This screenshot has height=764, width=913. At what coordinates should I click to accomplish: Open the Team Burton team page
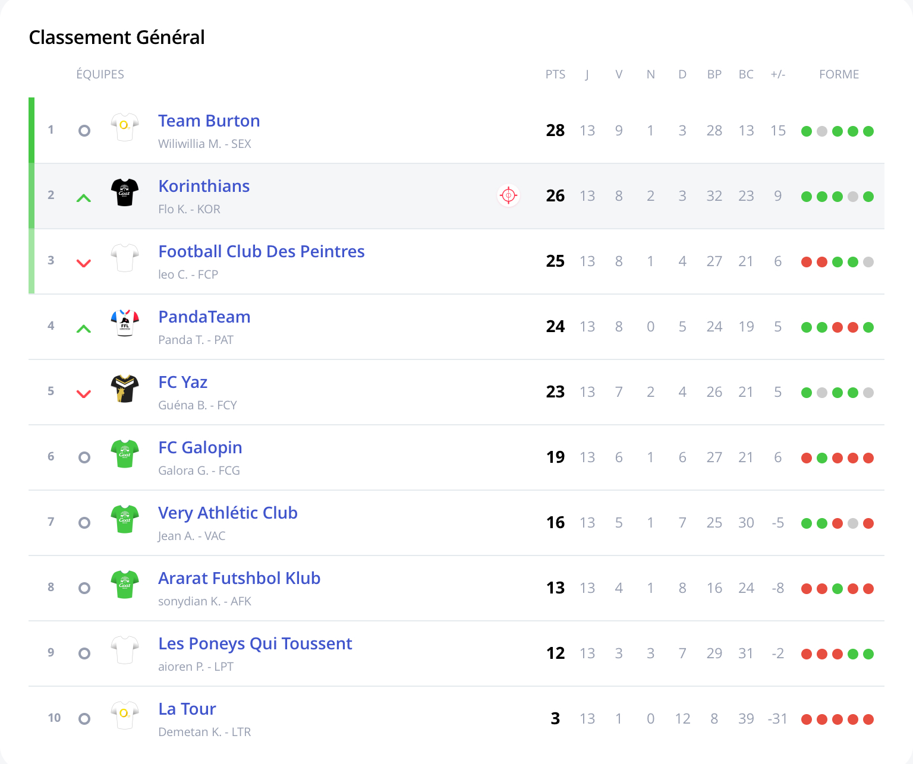[209, 121]
